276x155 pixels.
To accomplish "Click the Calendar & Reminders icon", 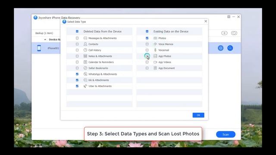I will (85, 62).
